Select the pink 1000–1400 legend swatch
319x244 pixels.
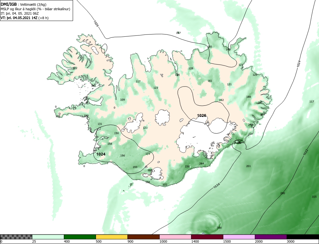click(x=175, y=237)
